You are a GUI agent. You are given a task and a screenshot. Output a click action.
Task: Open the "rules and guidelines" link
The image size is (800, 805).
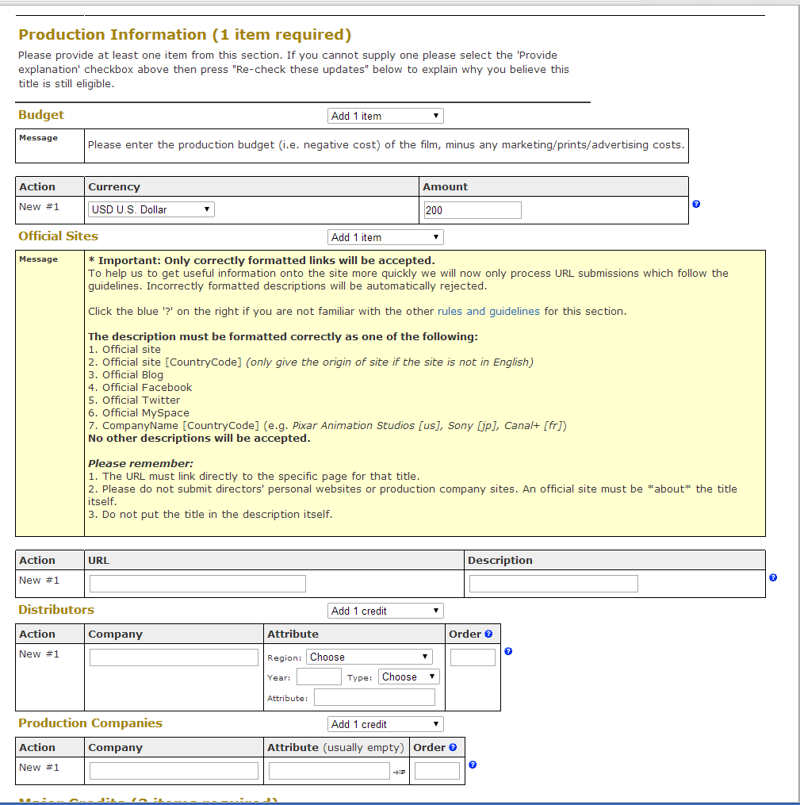pyautogui.click(x=488, y=311)
